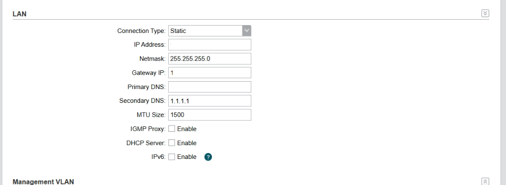Click the empty Primary DNS field
The image size is (506, 185).
pos(209,87)
